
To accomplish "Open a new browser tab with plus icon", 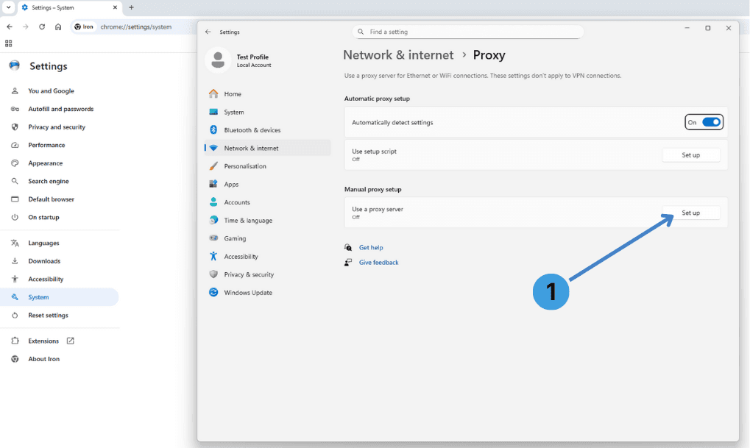I will (131, 7).
